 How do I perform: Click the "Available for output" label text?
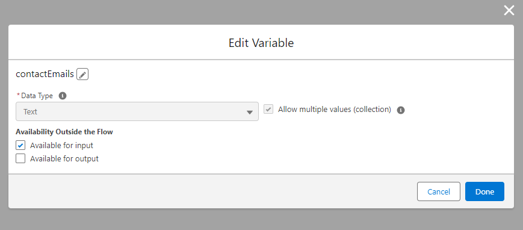(x=64, y=159)
